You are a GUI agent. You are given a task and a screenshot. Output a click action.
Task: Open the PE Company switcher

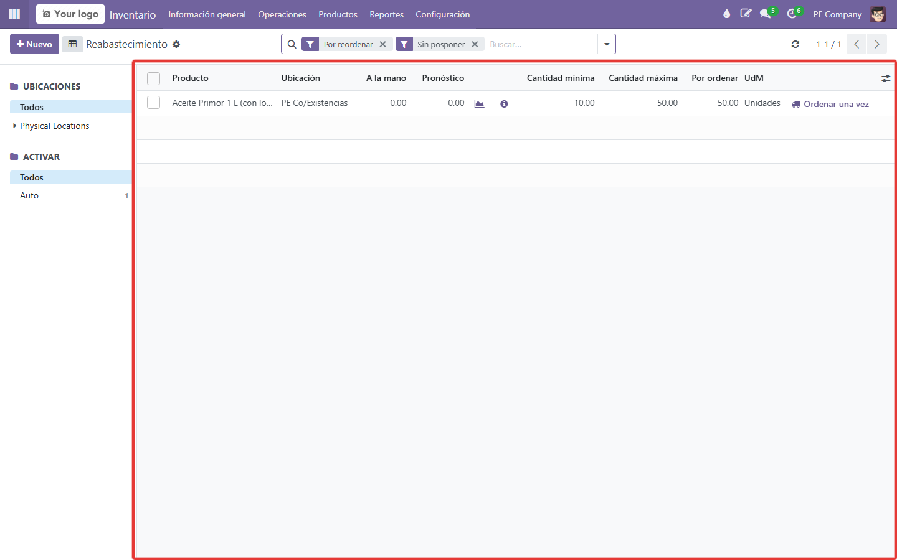tap(837, 14)
